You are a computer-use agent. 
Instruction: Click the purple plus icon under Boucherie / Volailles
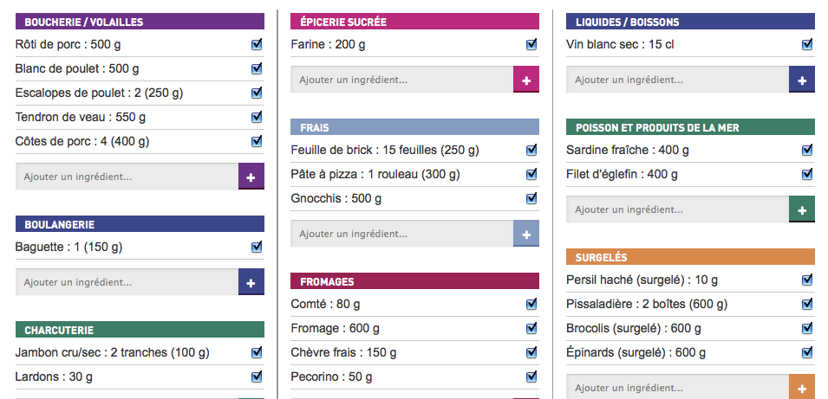251,177
